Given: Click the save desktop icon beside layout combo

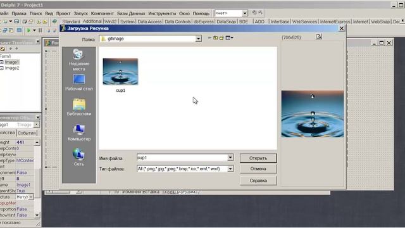Looking at the screenshot, I should [254, 13].
